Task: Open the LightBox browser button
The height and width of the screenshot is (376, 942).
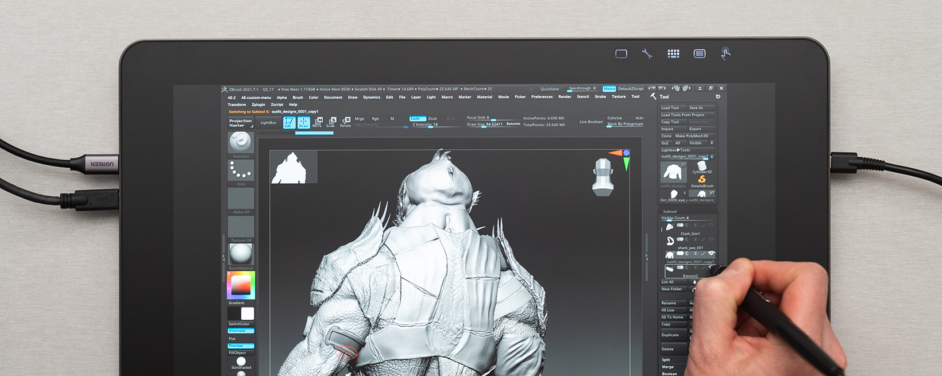Action: [x=268, y=122]
